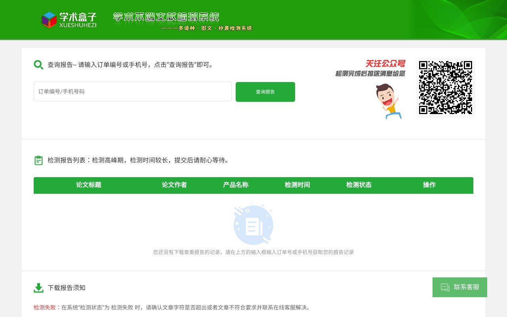
Task: Click the green magnifier search icon
Action: coord(38,65)
